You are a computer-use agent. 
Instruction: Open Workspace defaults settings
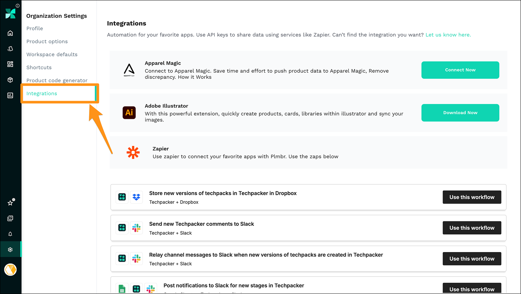click(x=52, y=55)
